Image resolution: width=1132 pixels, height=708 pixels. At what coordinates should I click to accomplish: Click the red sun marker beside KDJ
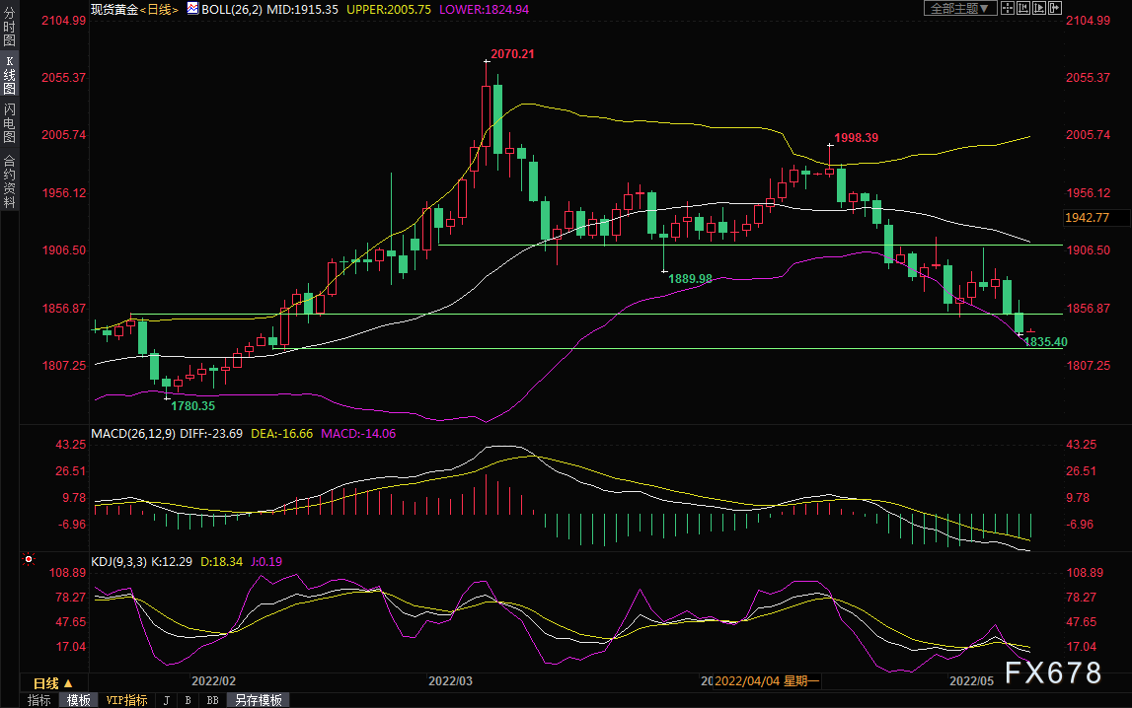29,559
